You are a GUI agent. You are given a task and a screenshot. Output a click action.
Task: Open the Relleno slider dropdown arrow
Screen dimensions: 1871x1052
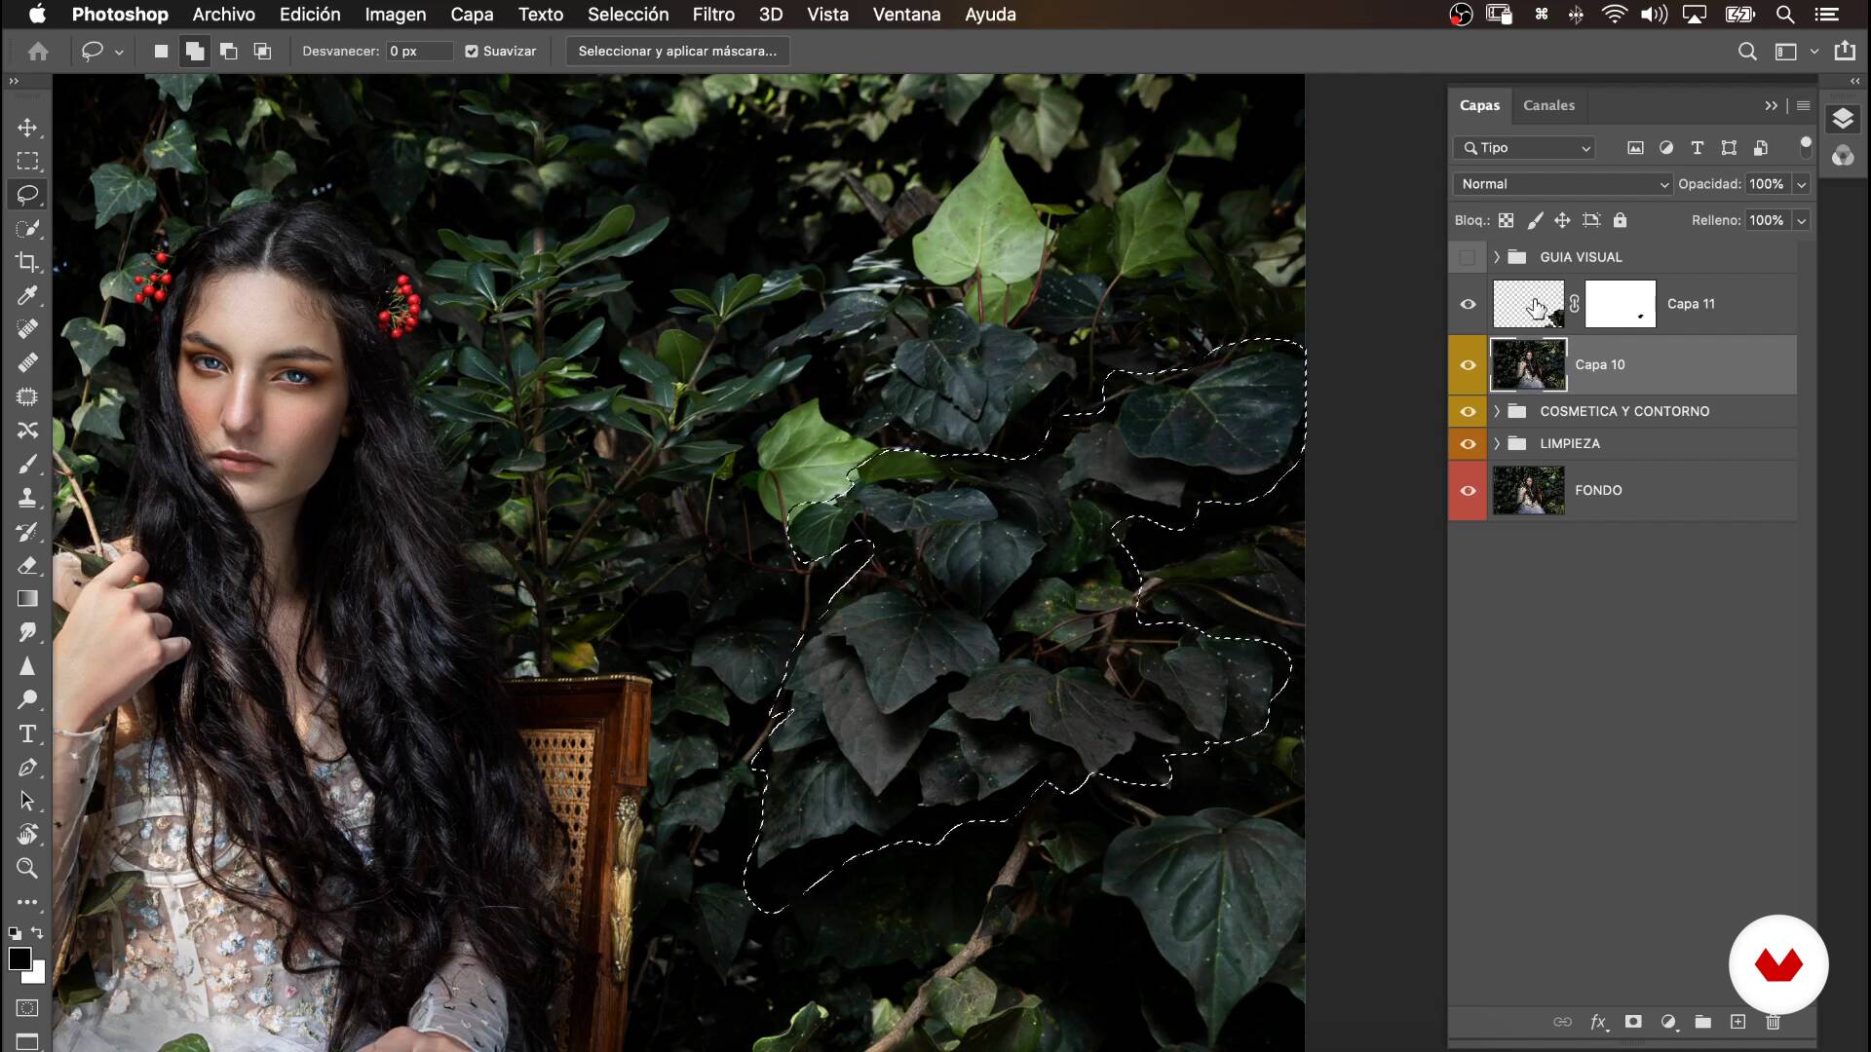point(1802,221)
